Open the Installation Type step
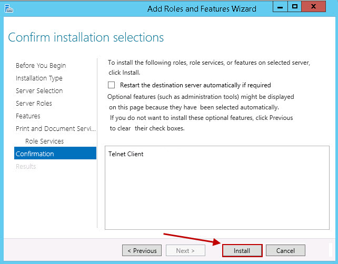The height and width of the screenshot is (264, 338). click(x=39, y=78)
